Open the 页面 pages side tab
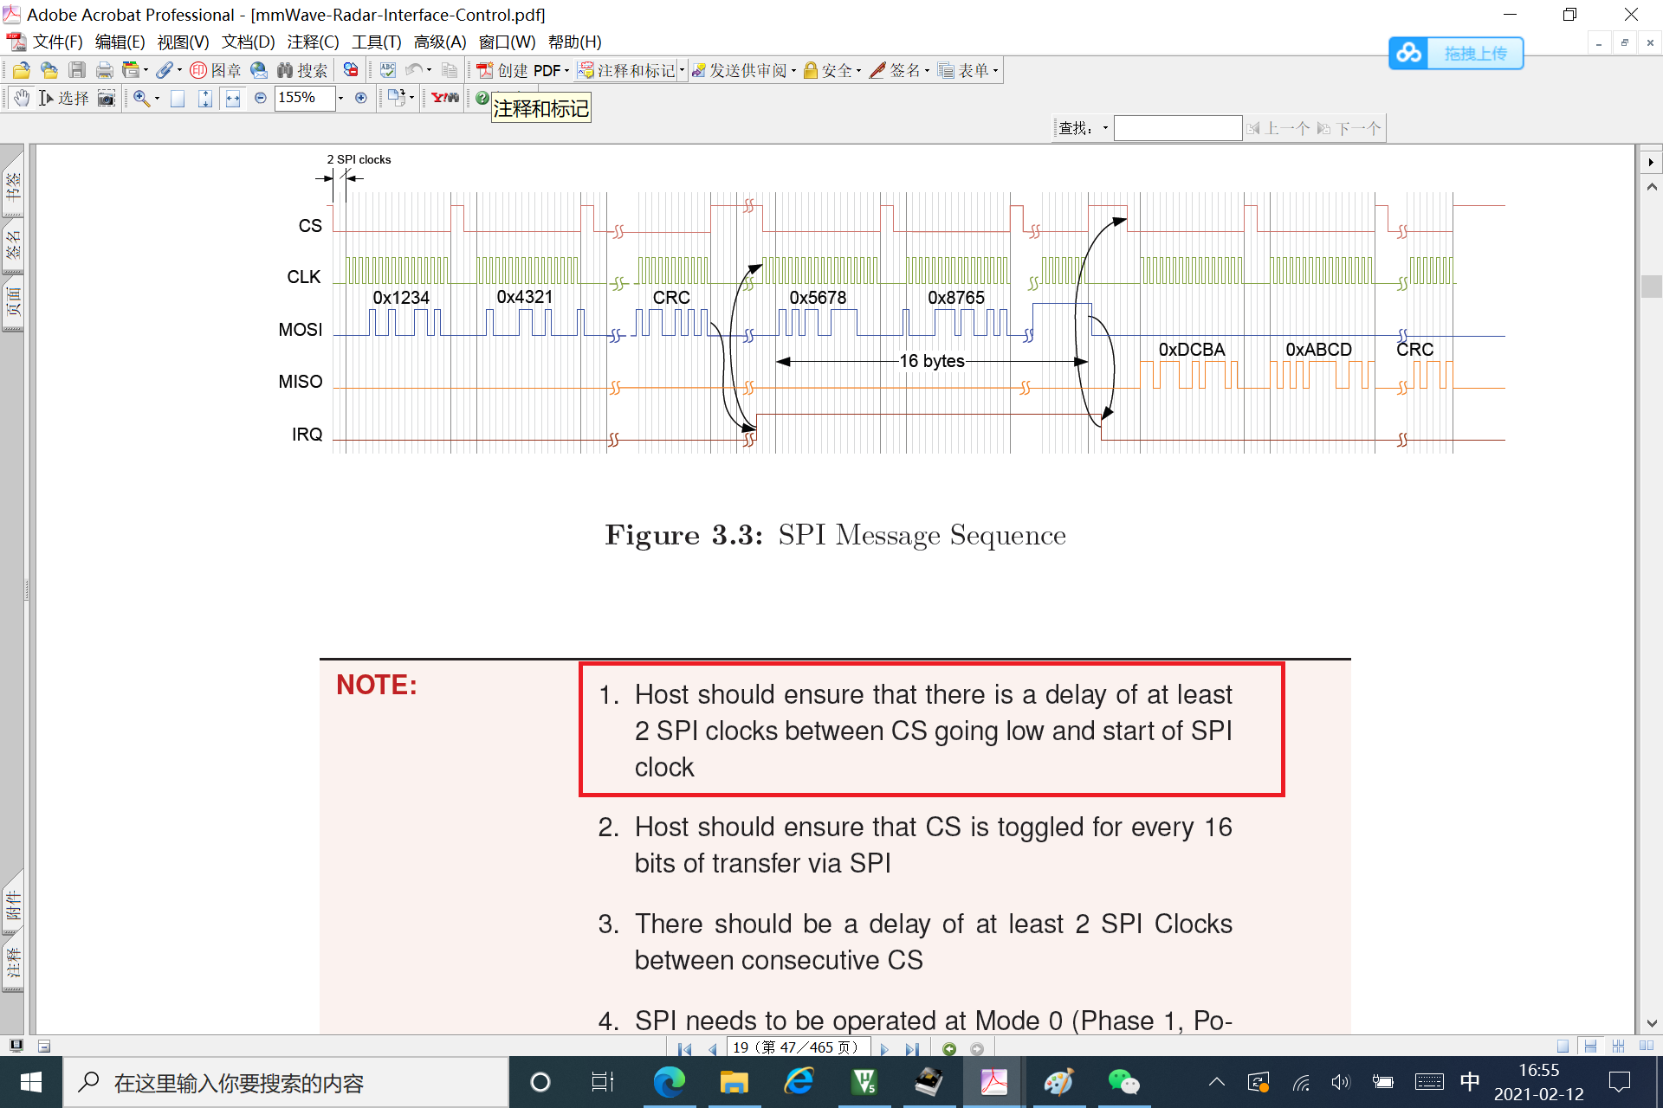This screenshot has height=1108, width=1663. click(13, 302)
